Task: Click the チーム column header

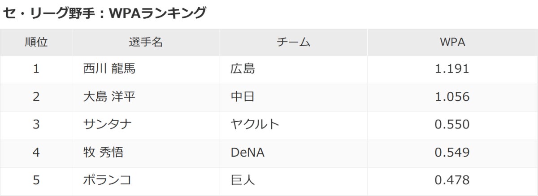Action: coord(294,43)
